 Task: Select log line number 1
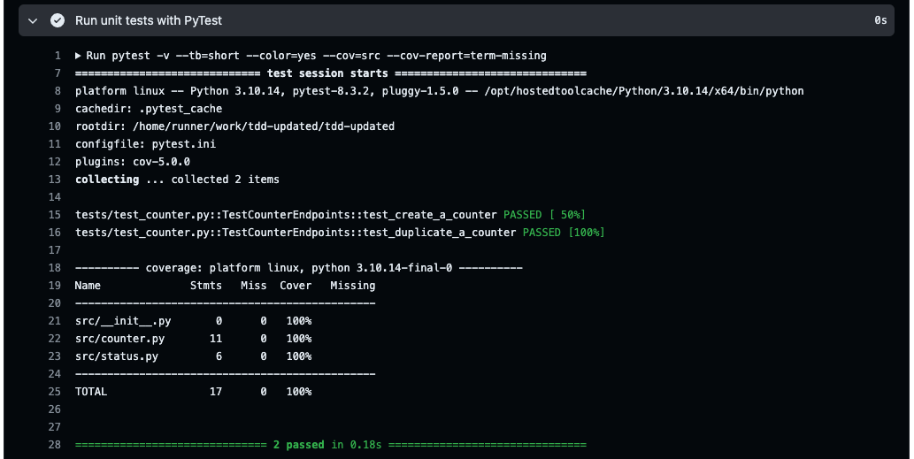[58, 56]
